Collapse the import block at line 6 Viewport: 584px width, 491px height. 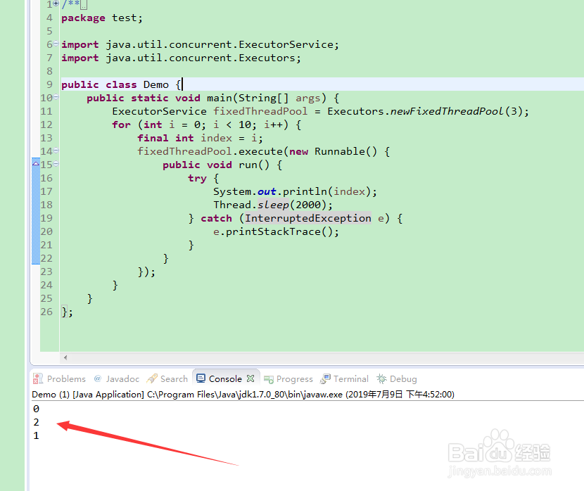click(56, 44)
